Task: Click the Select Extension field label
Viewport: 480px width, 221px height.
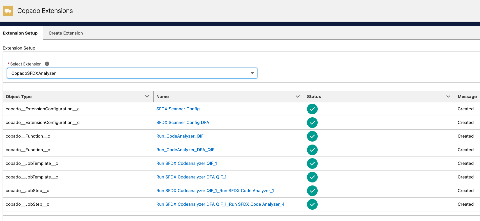Action: tap(26, 64)
